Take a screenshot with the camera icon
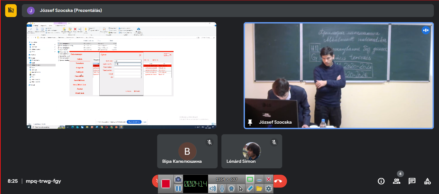 coord(178,179)
